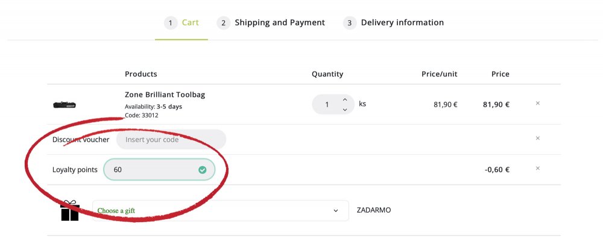The height and width of the screenshot is (242, 603).
Task: Click the step 1 number circle
Action: pos(171,23)
